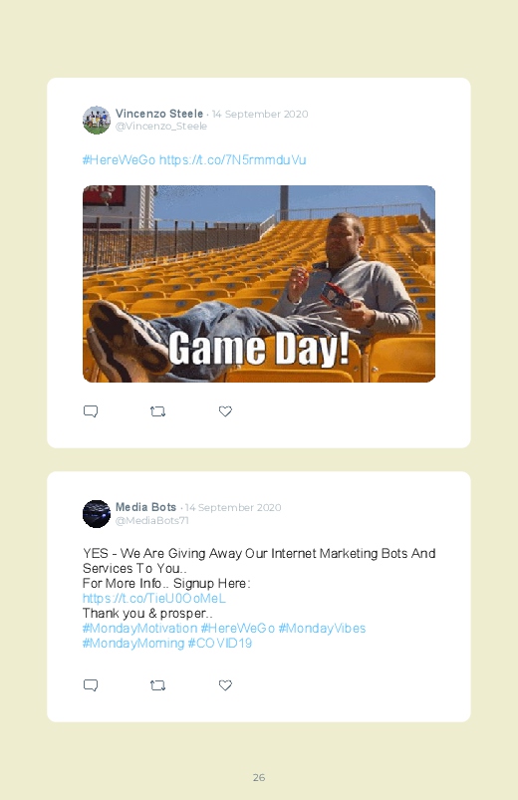Click the @MediaBots71 handle
Screen dimensions: 518x800
tap(152, 520)
